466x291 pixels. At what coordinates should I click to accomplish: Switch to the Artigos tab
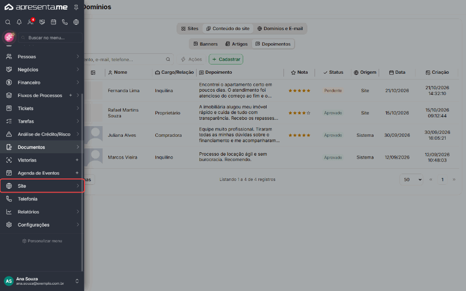point(236,44)
